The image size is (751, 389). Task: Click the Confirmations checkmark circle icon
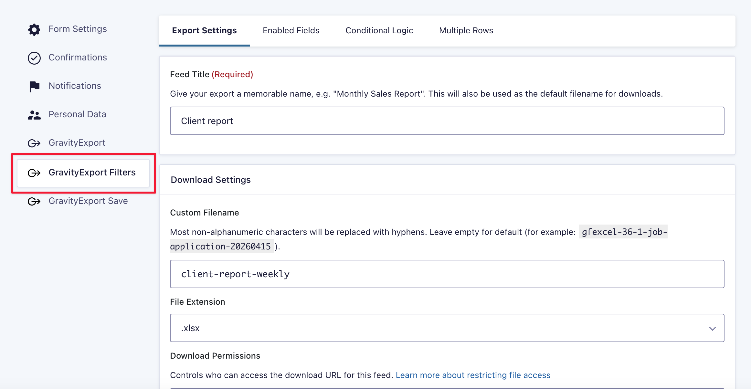tap(34, 58)
